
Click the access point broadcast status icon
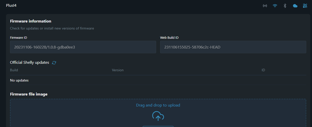pyautogui.click(x=265, y=6)
